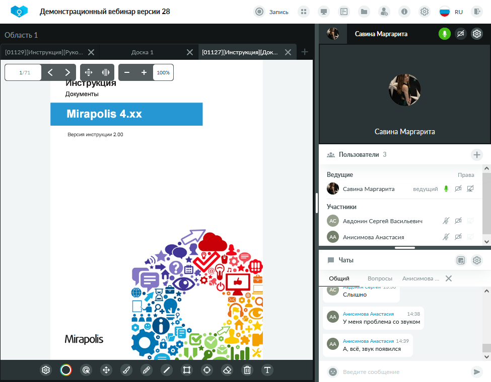The height and width of the screenshot is (382, 491).
Task: Start recording with the Запись button
Action: pos(271,12)
